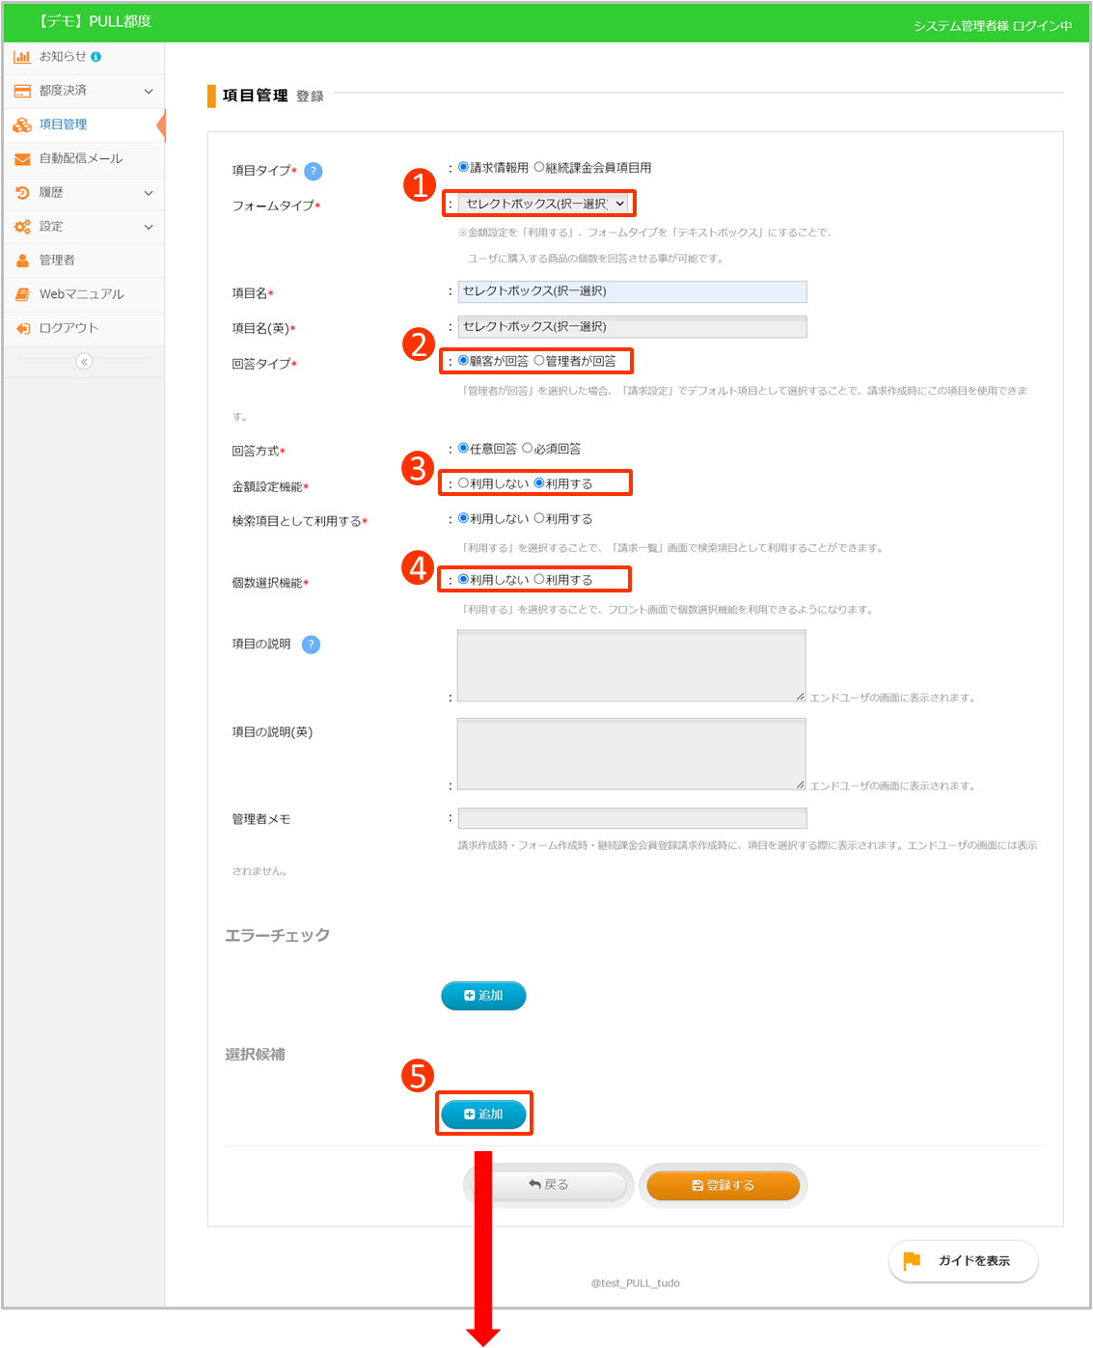
Task: Click 追加 button under 選択候補
Action: pos(483,1114)
